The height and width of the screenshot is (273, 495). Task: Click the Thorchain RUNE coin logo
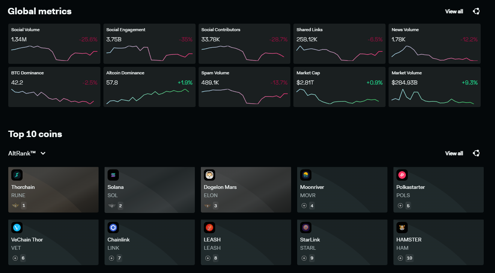(17, 175)
